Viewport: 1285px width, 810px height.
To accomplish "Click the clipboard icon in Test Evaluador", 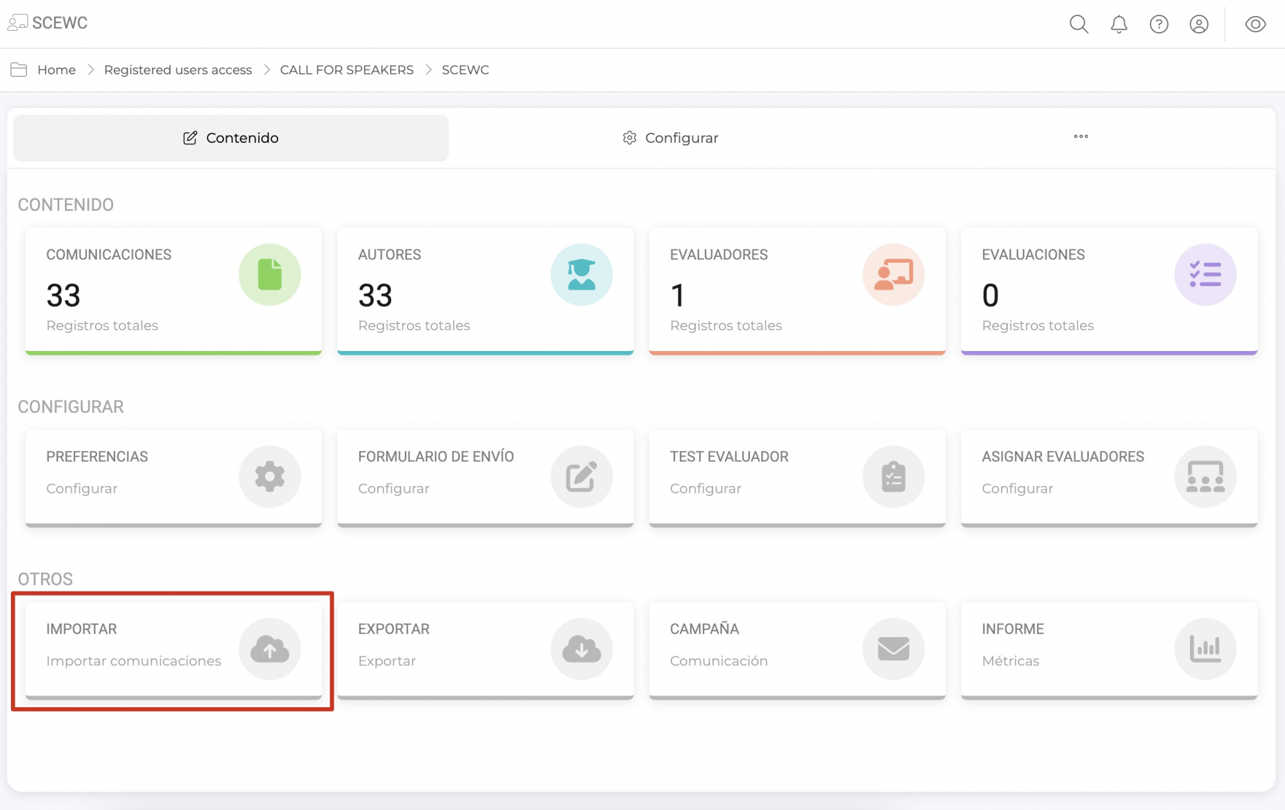I will (x=893, y=476).
